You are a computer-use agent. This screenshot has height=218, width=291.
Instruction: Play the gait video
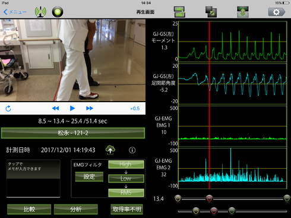pos(72,108)
